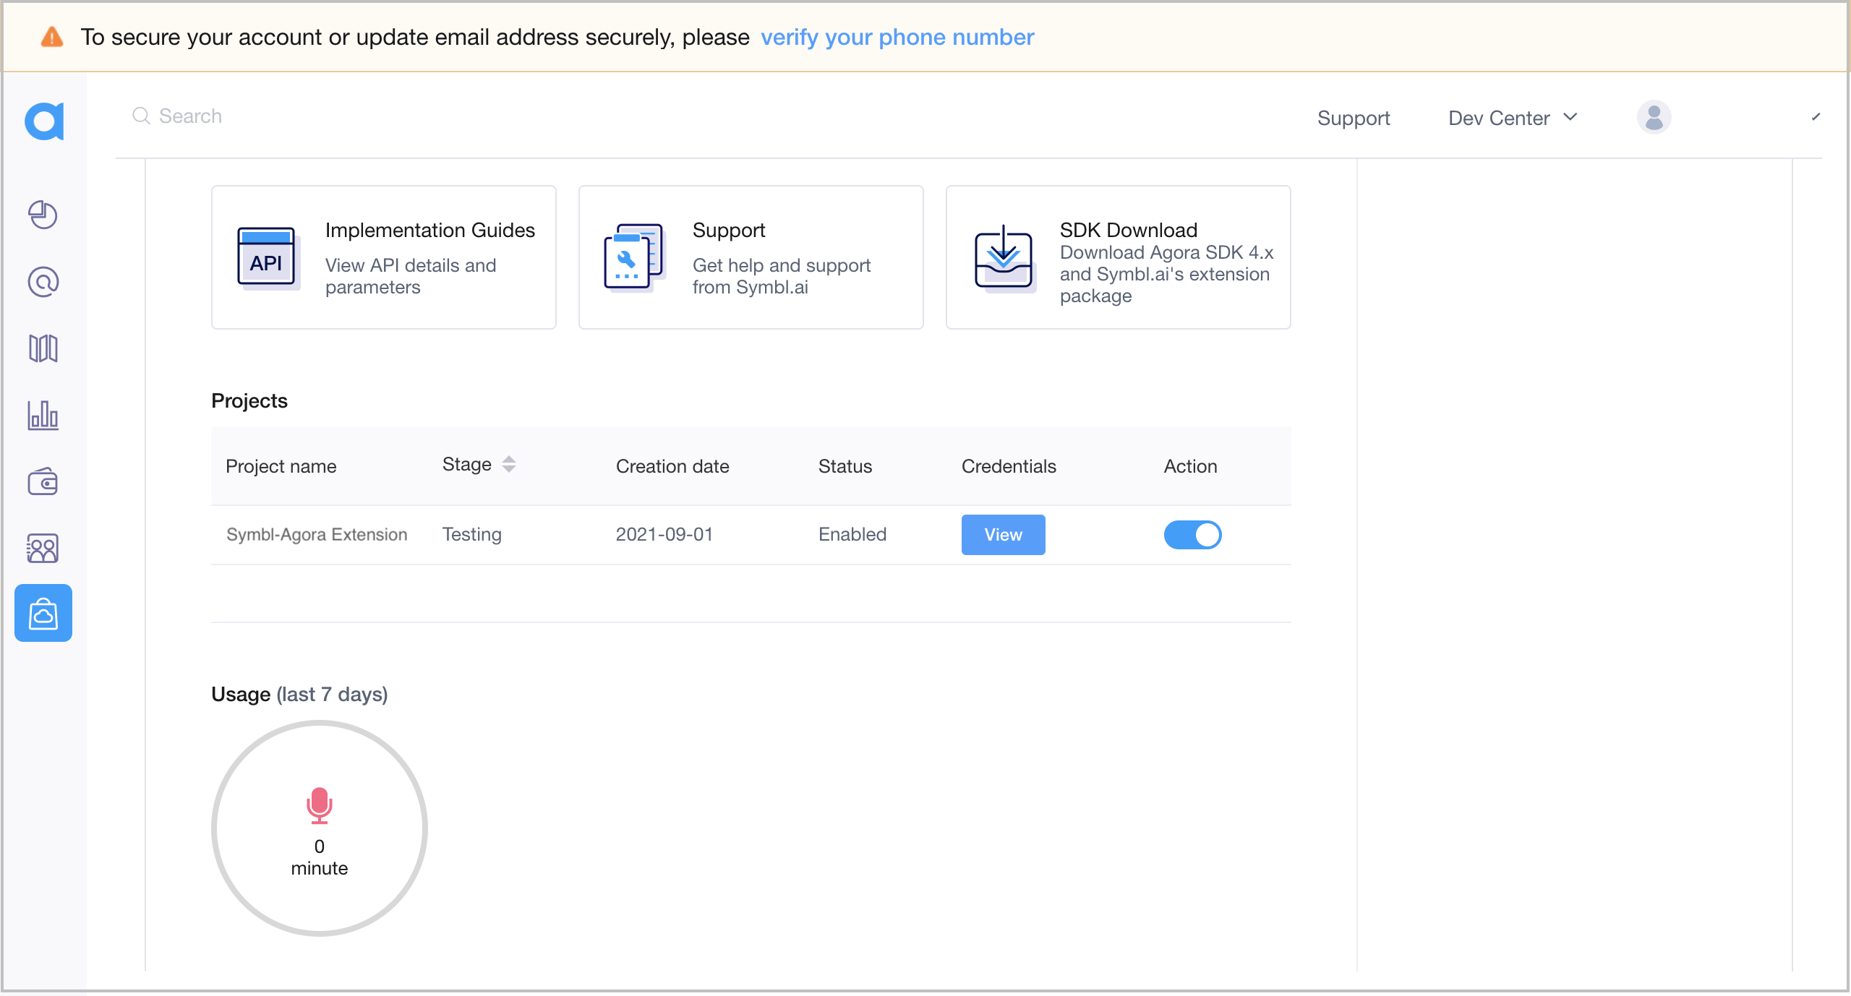Open the usage pie chart sidebar icon
Viewport: 1851px width, 996px height.
pyautogui.click(x=43, y=215)
